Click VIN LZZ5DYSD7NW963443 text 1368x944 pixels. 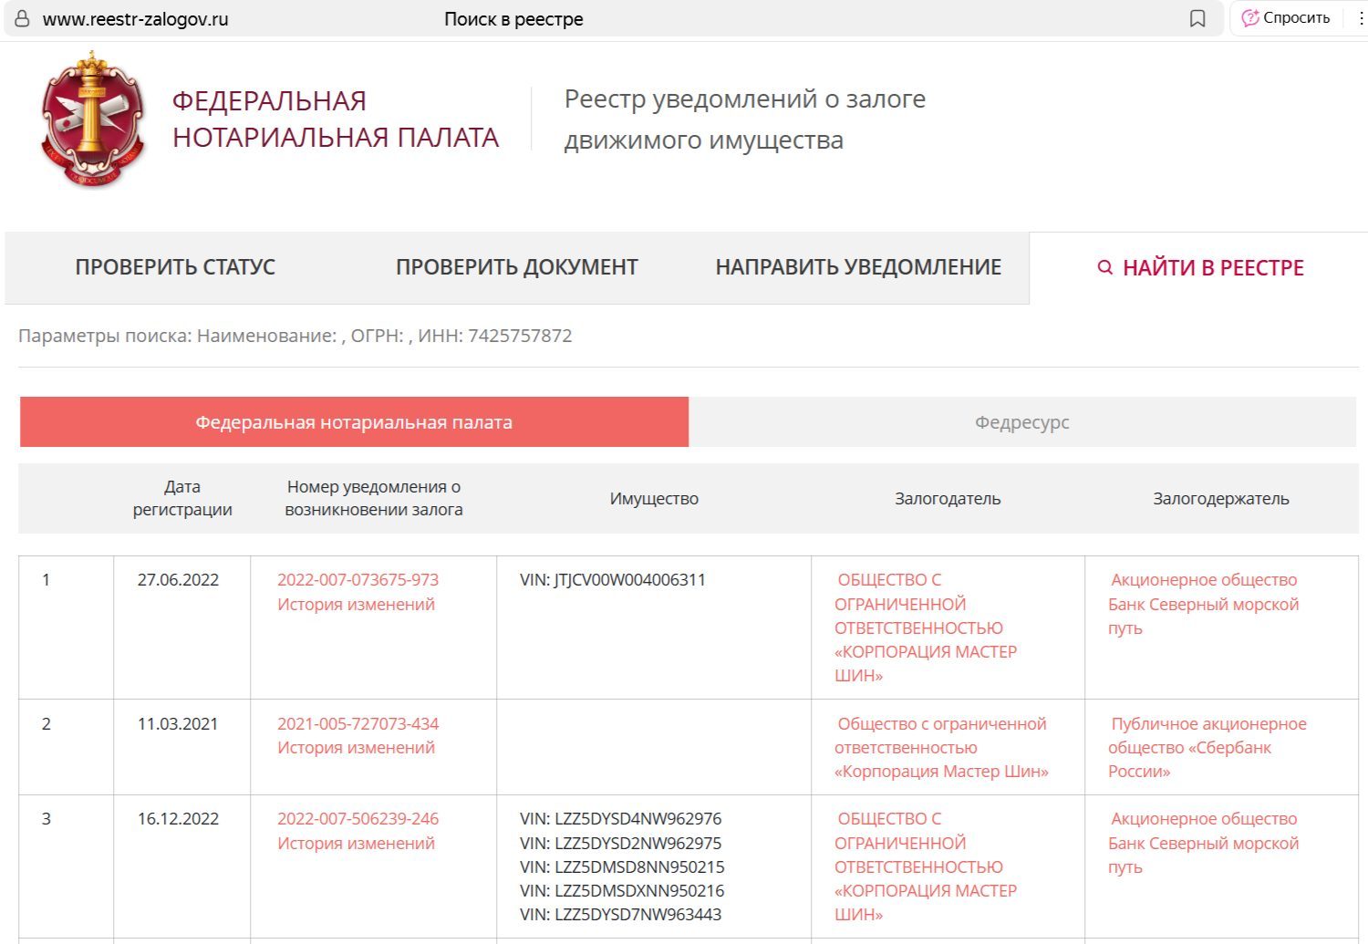pyautogui.click(x=620, y=915)
